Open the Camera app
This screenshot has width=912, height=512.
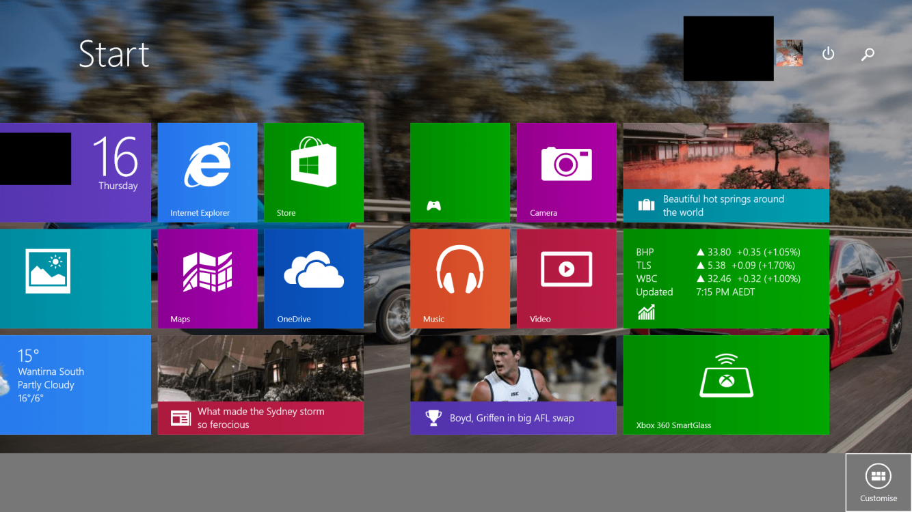566,172
